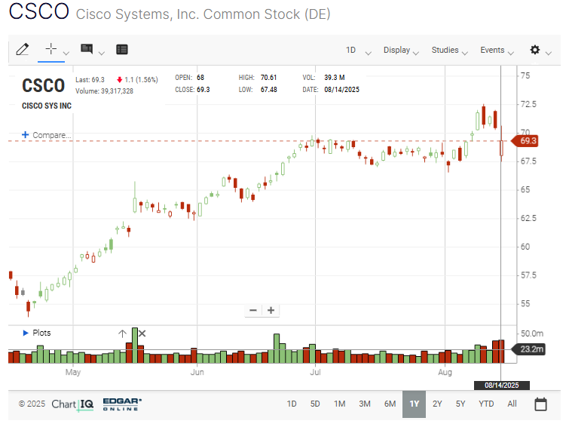The height and width of the screenshot is (427, 566).
Task: Open the calendar date range picker
Action: point(540,404)
